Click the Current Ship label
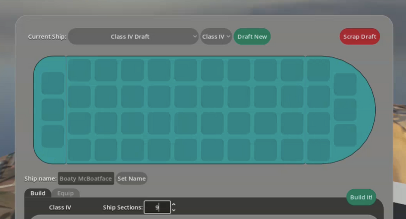 [x=47, y=37]
